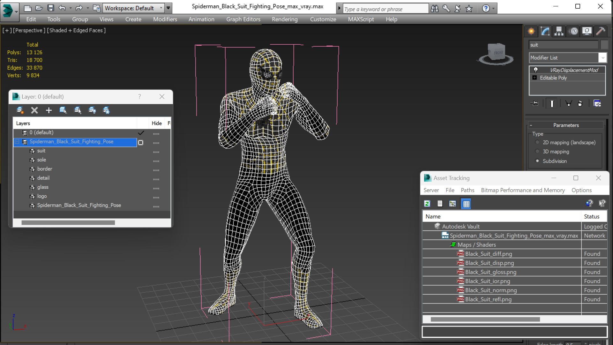Click Name column header in Asset Tracking
This screenshot has width=613, height=345.
tap(502, 216)
